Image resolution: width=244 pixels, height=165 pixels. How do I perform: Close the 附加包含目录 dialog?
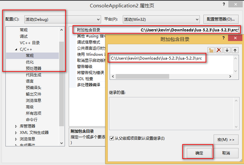(235, 38)
